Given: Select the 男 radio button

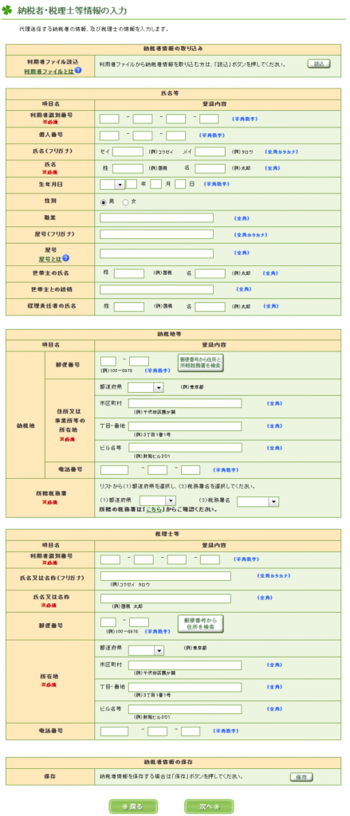Looking at the screenshot, I should point(103,202).
